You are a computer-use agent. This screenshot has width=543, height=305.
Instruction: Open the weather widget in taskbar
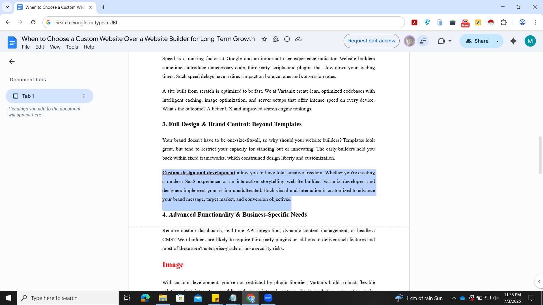click(419, 298)
